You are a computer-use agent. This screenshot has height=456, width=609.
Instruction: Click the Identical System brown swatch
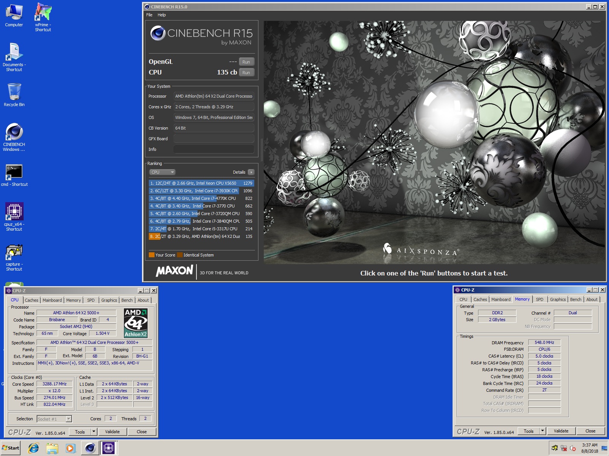180,255
